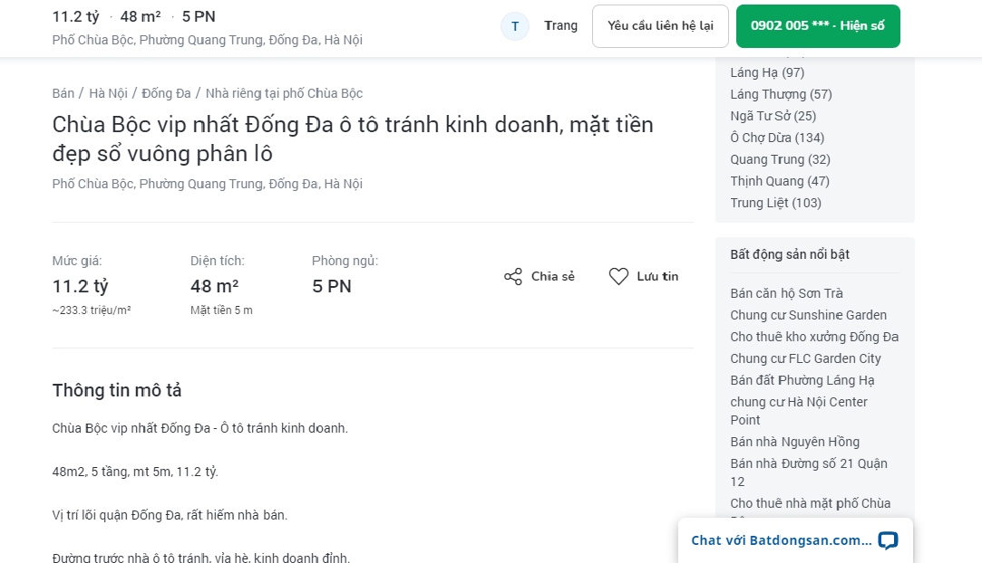Visit Chung cư Sunshine Garden link
The image size is (982, 563).
click(x=808, y=315)
